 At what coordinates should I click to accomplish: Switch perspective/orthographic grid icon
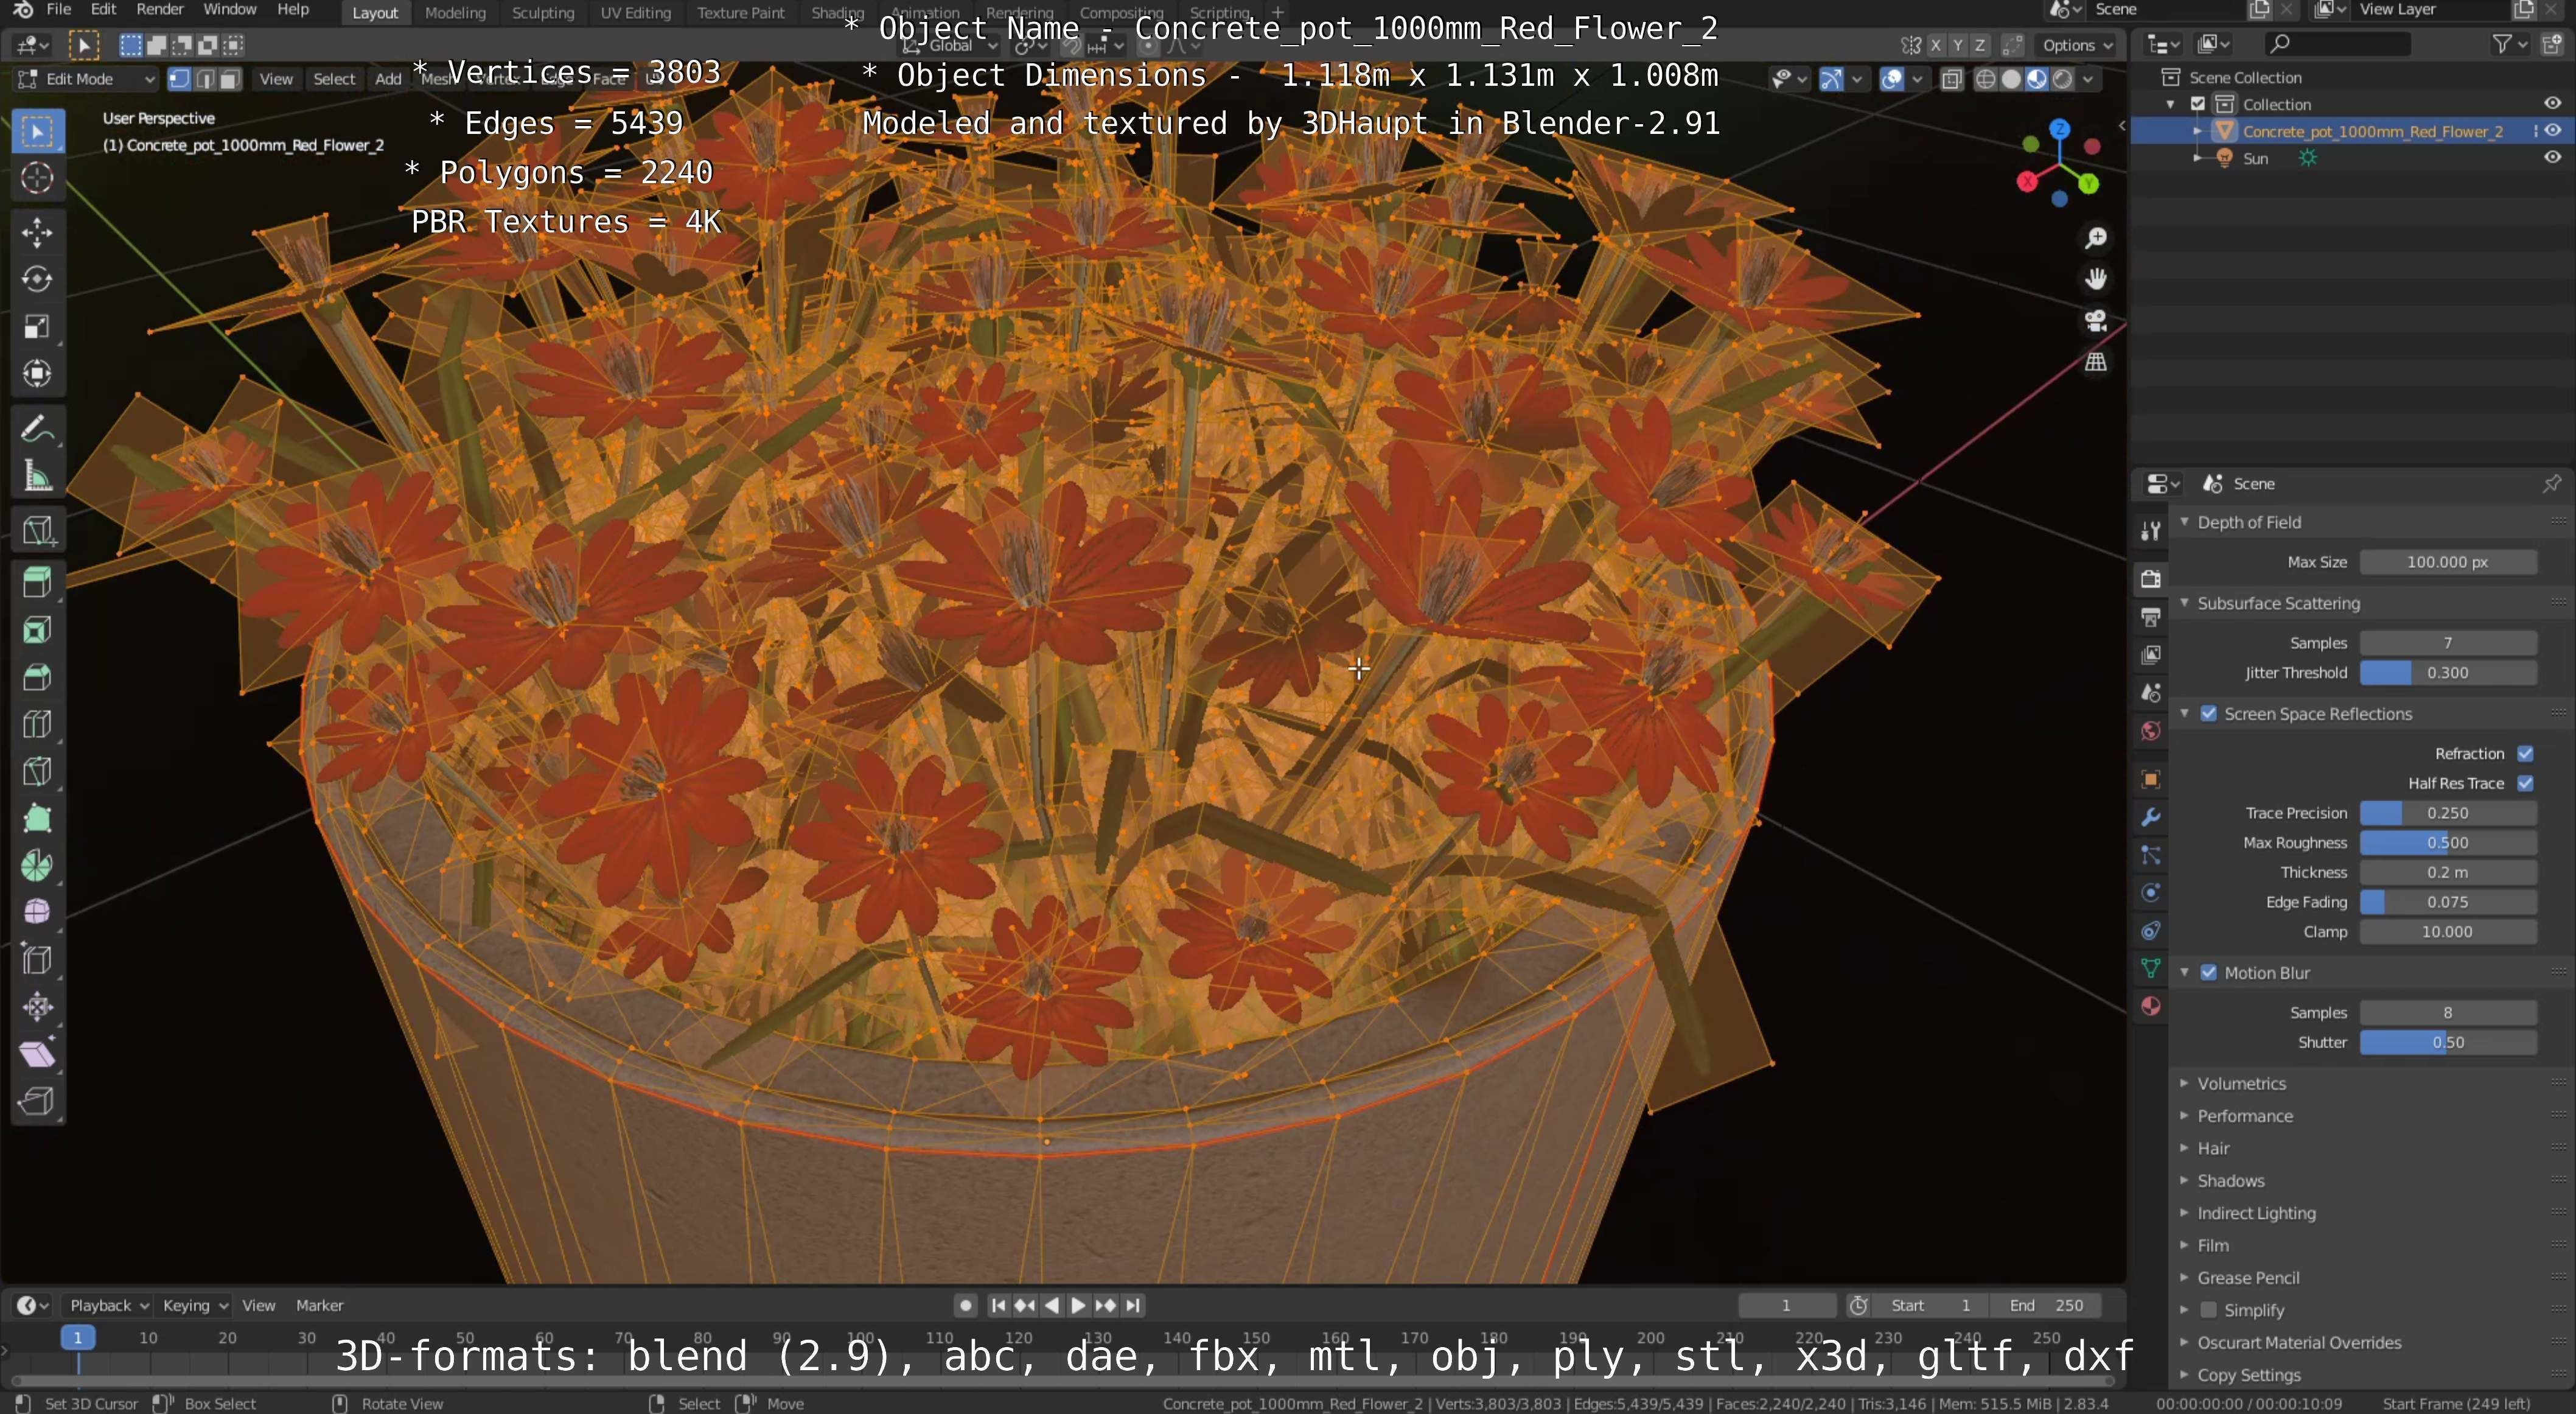click(2095, 361)
